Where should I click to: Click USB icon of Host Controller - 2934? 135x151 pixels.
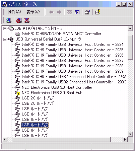(17, 45)
